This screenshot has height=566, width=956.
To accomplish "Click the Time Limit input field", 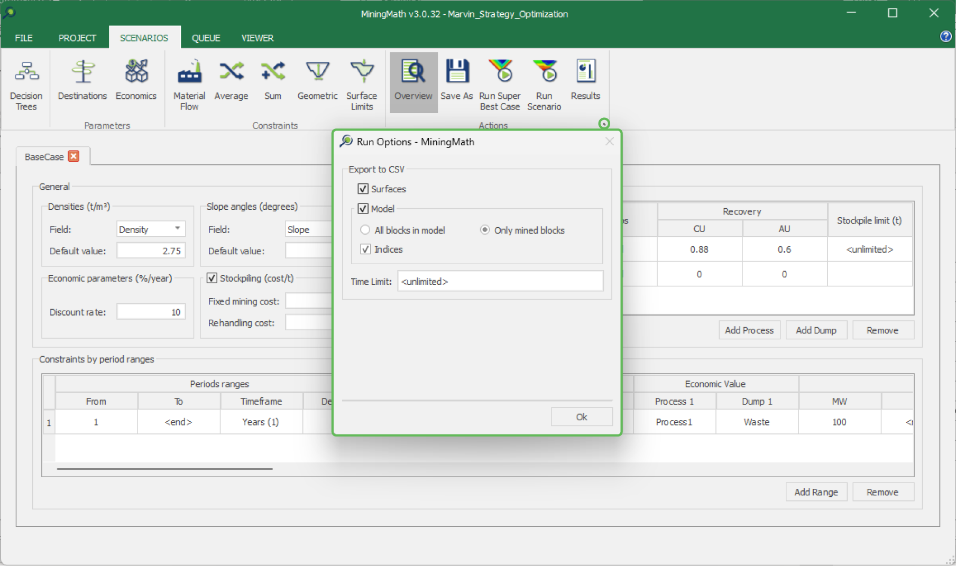I will pyautogui.click(x=500, y=282).
